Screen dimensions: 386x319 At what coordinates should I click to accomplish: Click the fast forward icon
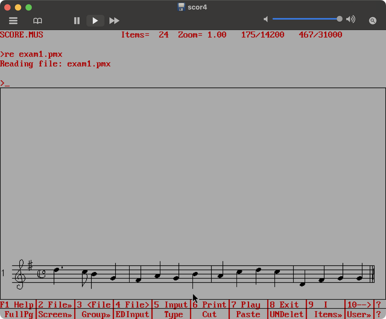tap(114, 21)
